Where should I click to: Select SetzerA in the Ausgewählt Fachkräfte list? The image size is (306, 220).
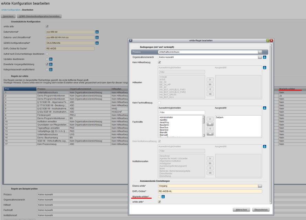coord(220,117)
